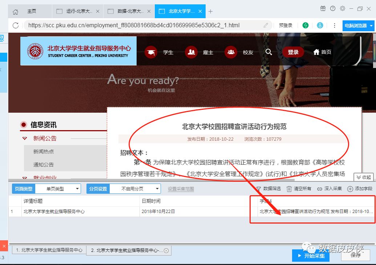Open the help question mark icon
The width and height of the screenshot is (376, 265).
point(333,9)
